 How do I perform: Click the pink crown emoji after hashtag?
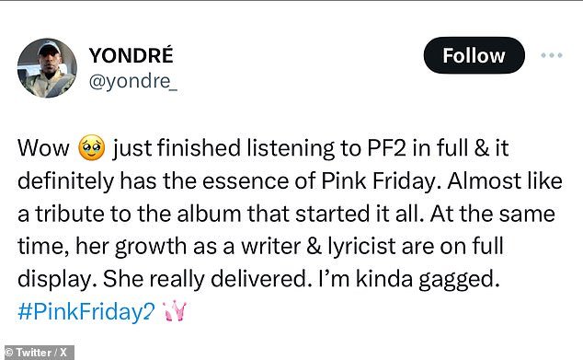[176, 311]
